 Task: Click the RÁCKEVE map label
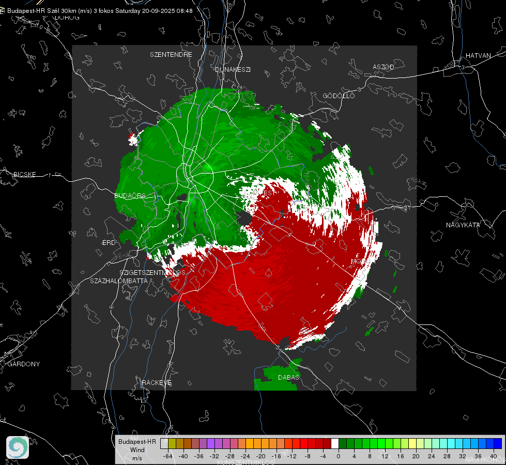pos(157,382)
